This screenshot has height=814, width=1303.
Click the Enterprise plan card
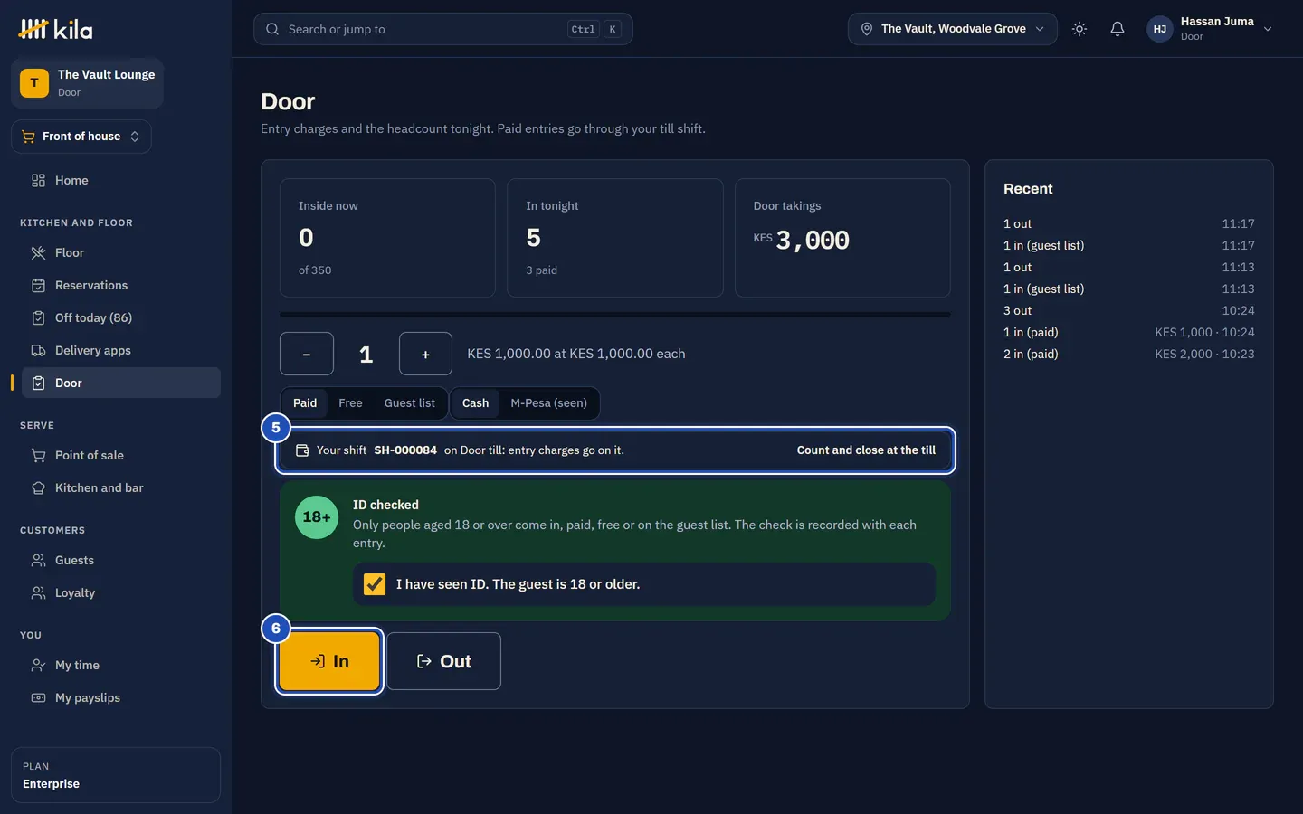click(x=116, y=775)
